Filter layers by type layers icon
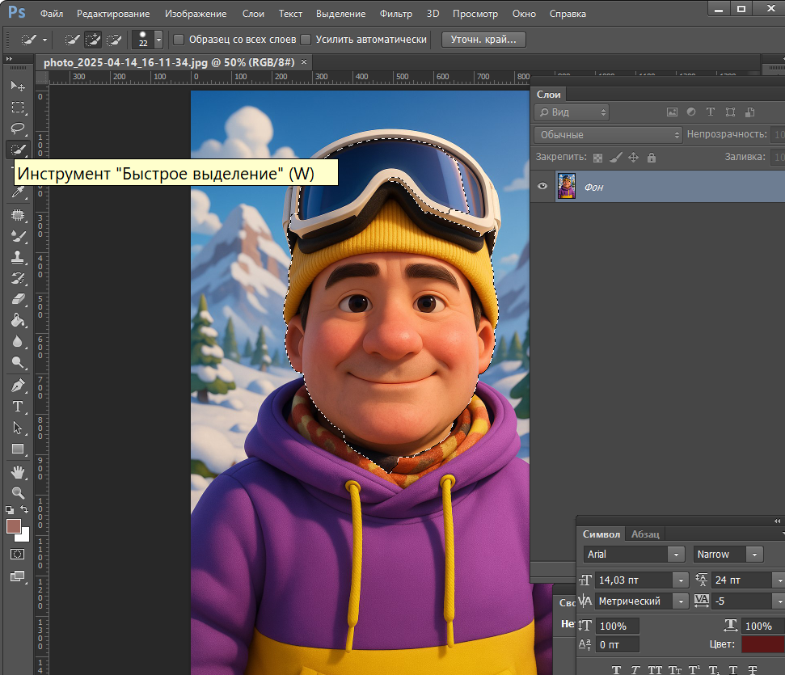785x675 pixels. point(711,112)
